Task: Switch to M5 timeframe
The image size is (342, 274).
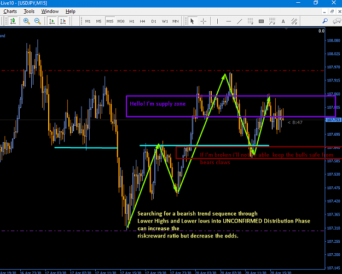Action: (x=99, y=21)
